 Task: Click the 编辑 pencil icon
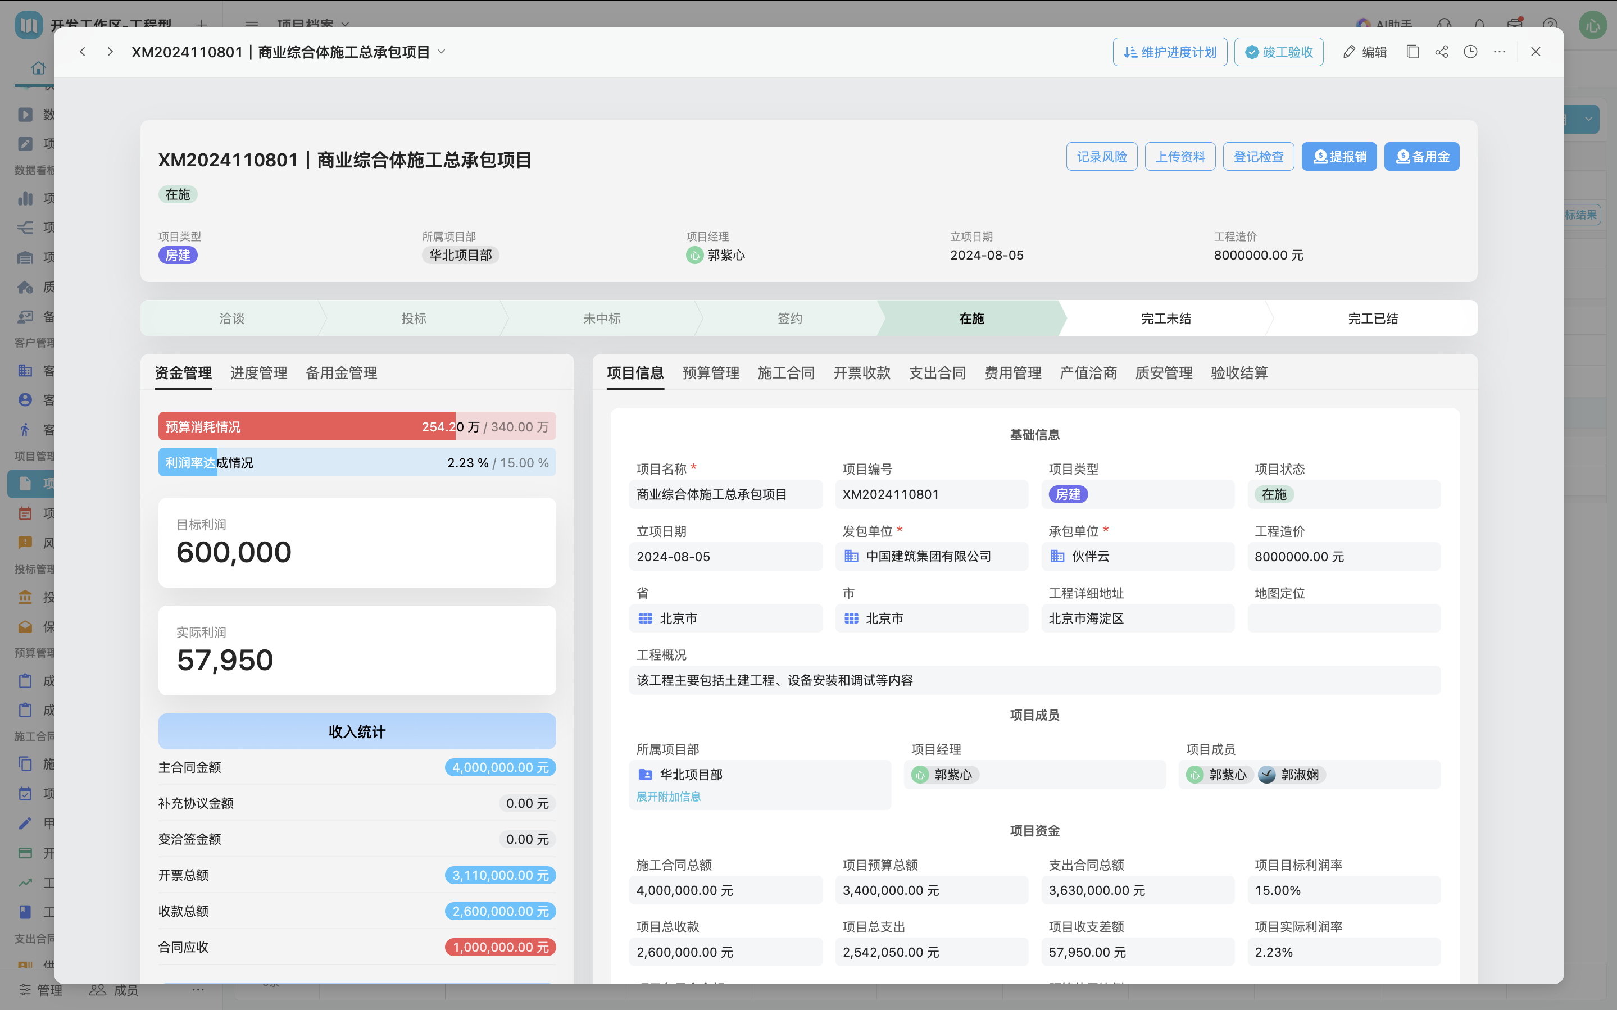click(x=1349, y=52)
